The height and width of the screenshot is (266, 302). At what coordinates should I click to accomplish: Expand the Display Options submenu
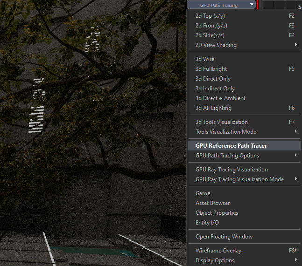pos(244,260)
